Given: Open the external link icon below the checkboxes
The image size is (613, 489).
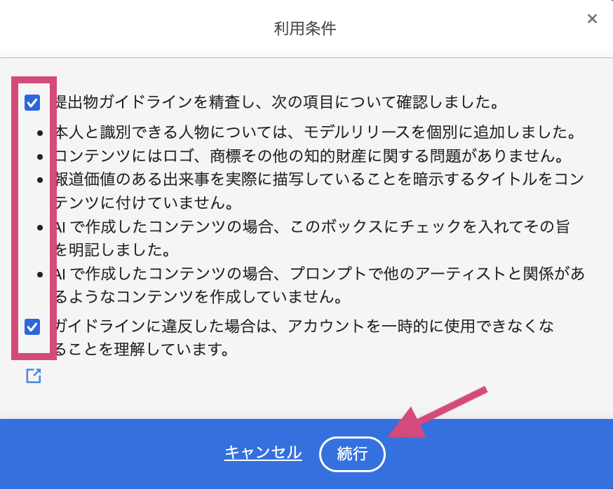Looking at the screenshot, I should pos(34,376).
